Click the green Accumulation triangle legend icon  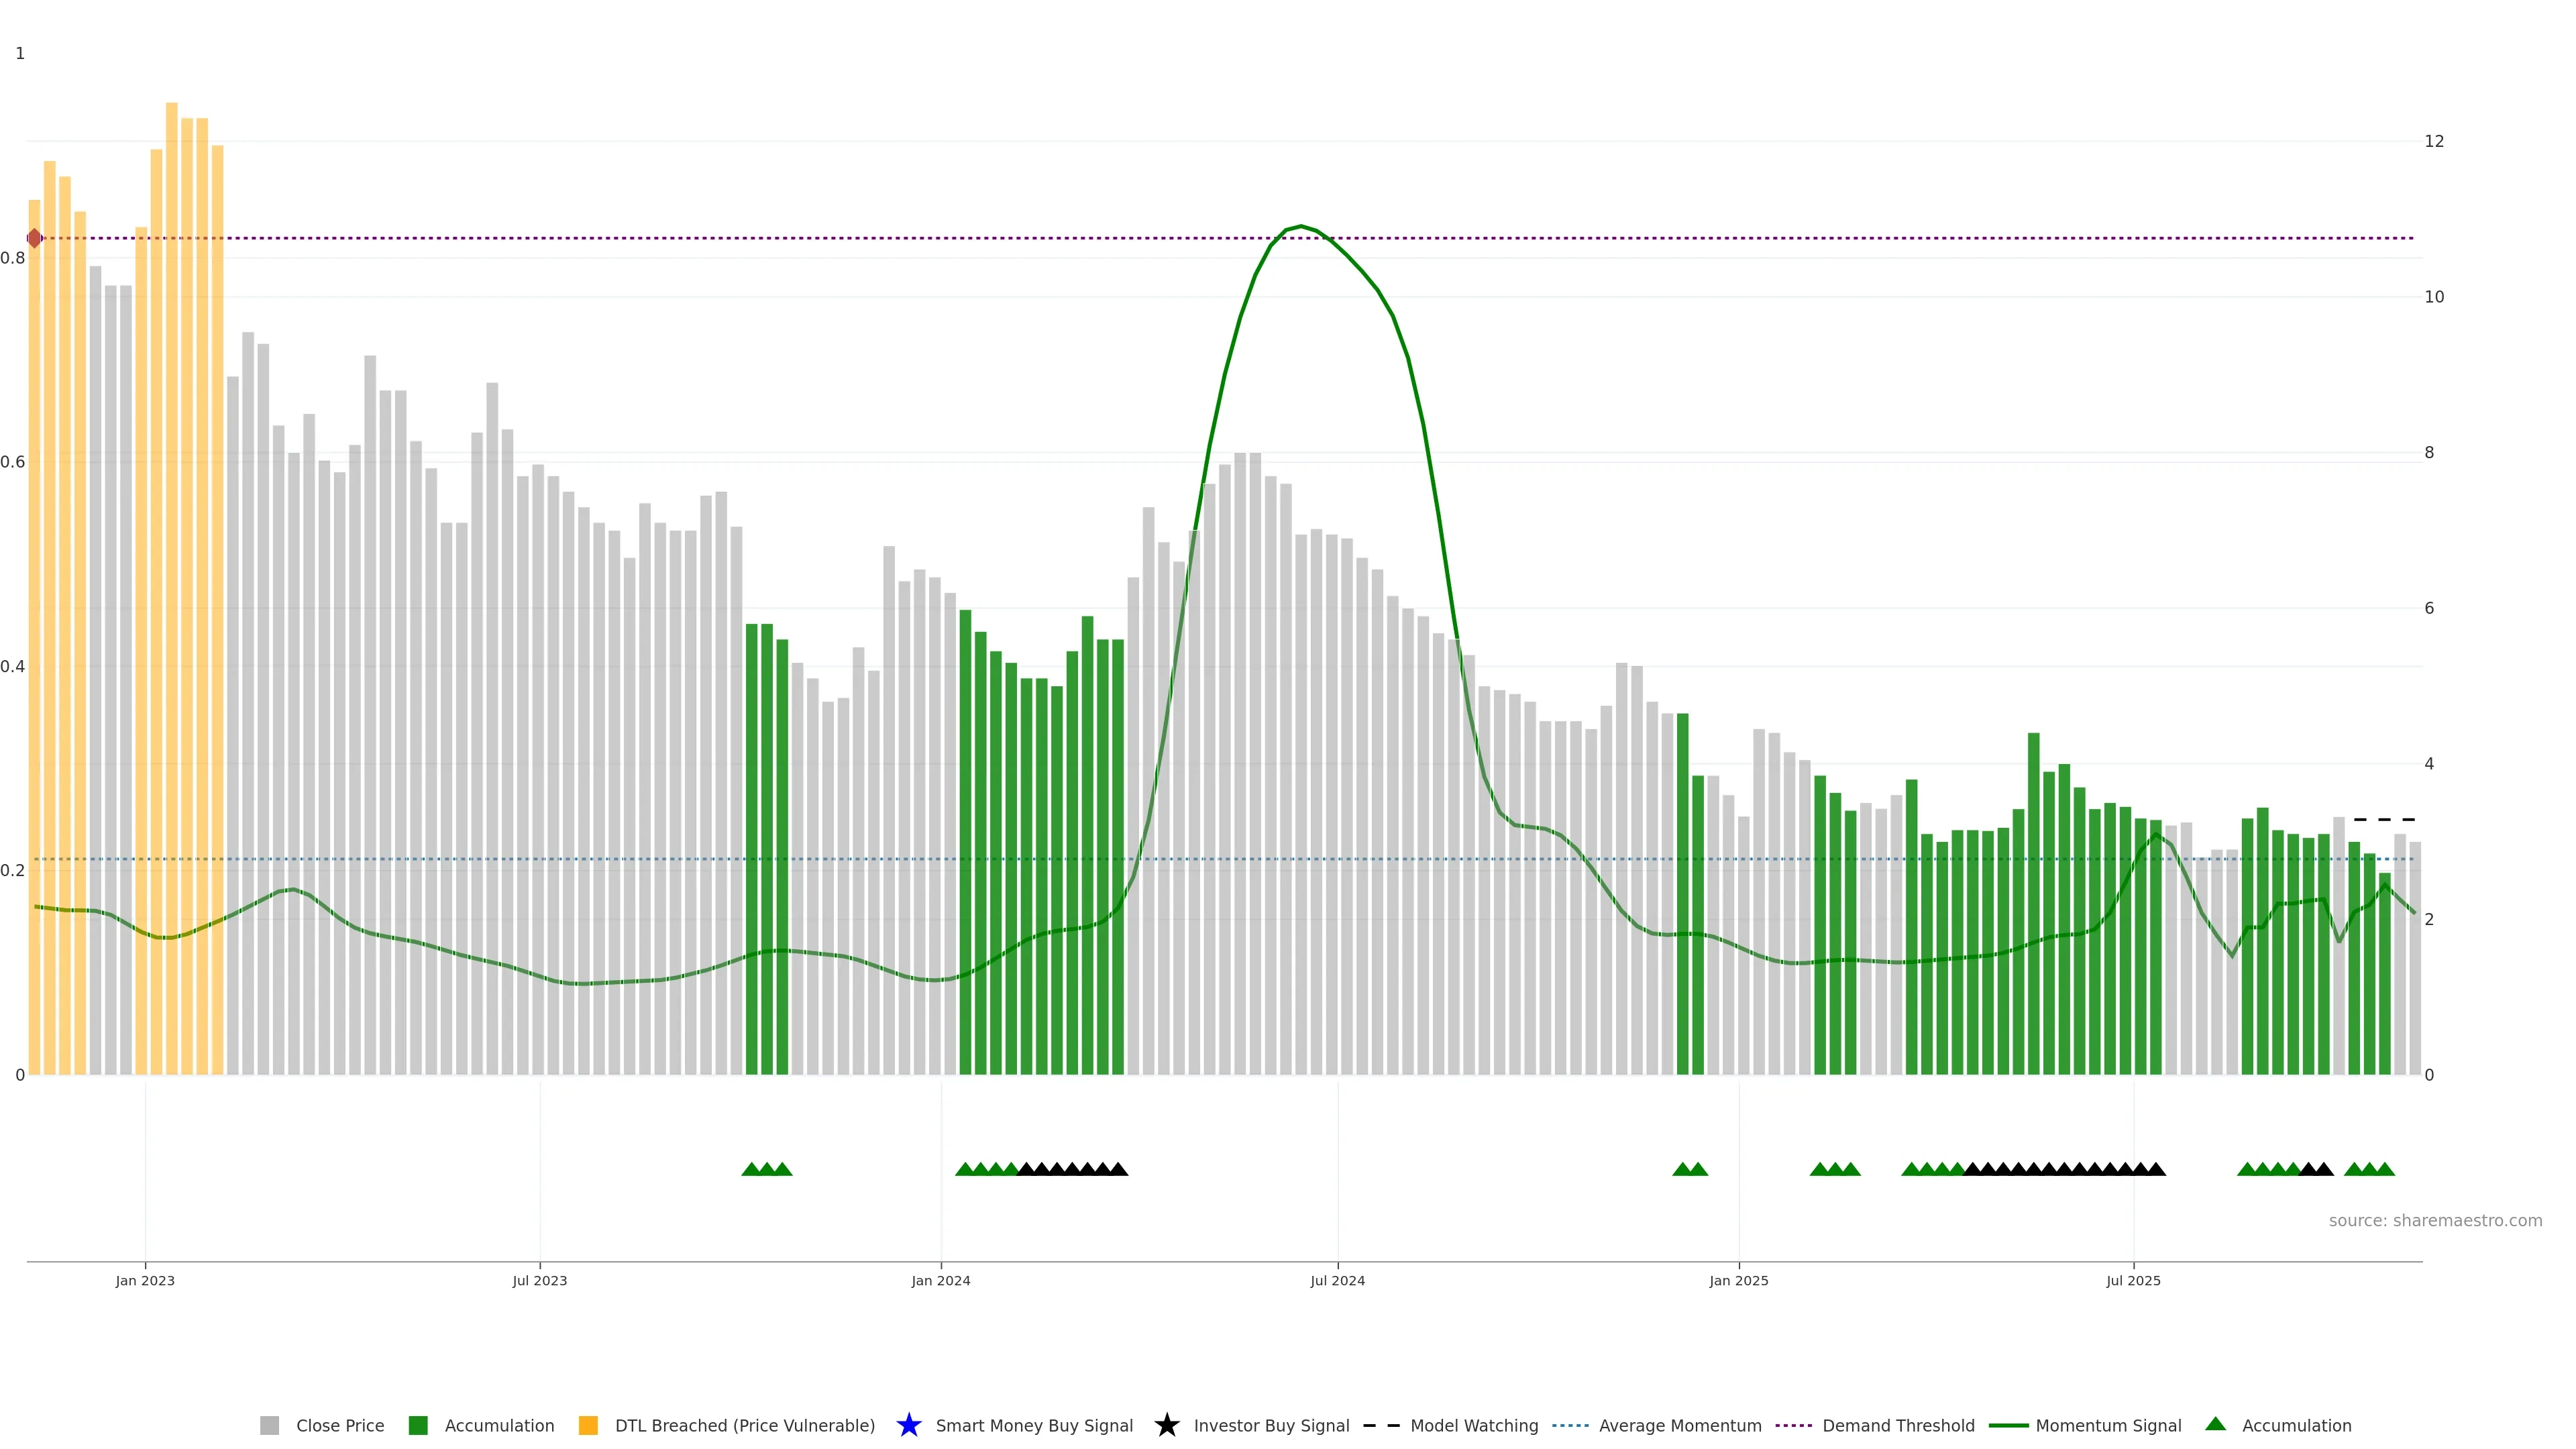pos(2215,1424)
